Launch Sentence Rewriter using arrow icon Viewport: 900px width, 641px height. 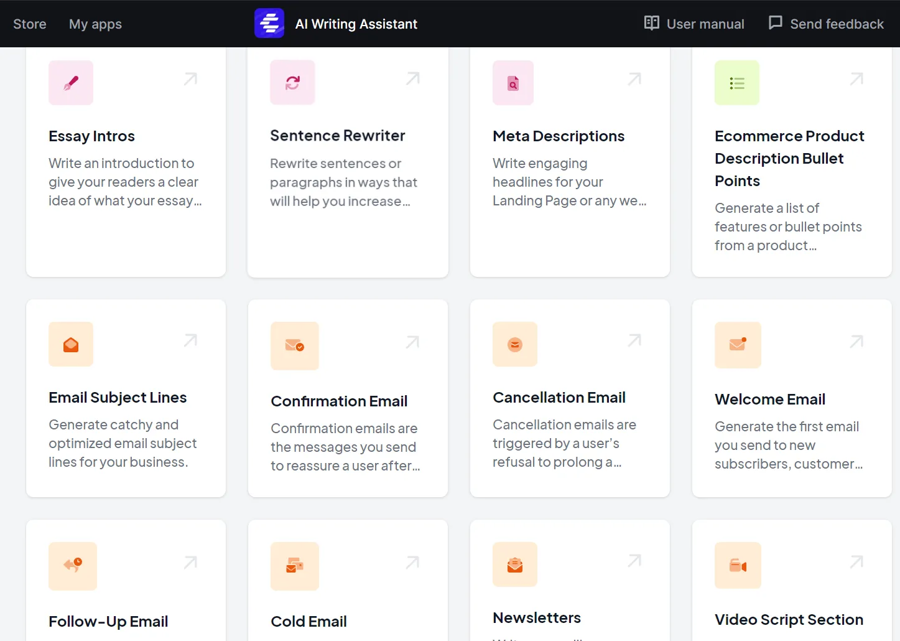[x=412, y=79]
